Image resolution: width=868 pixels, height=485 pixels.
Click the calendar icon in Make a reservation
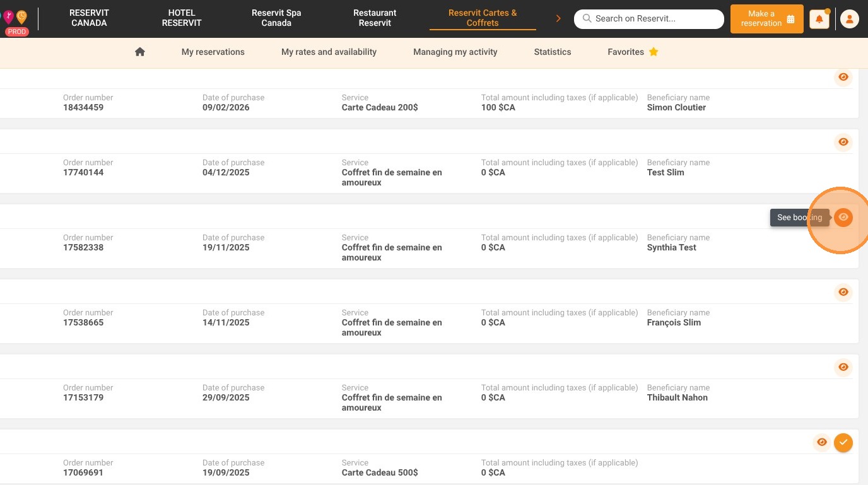(x=790, y=19)
